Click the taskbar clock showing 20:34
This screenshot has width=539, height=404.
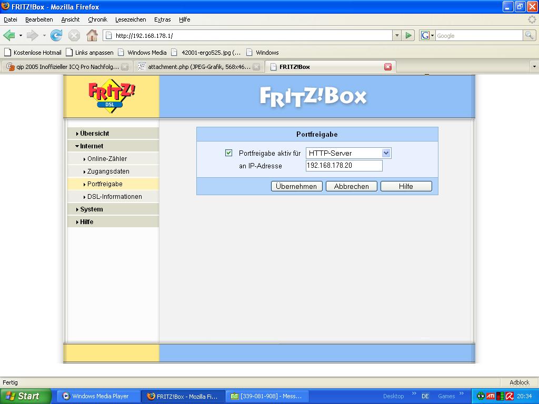(x=524, y=396)
